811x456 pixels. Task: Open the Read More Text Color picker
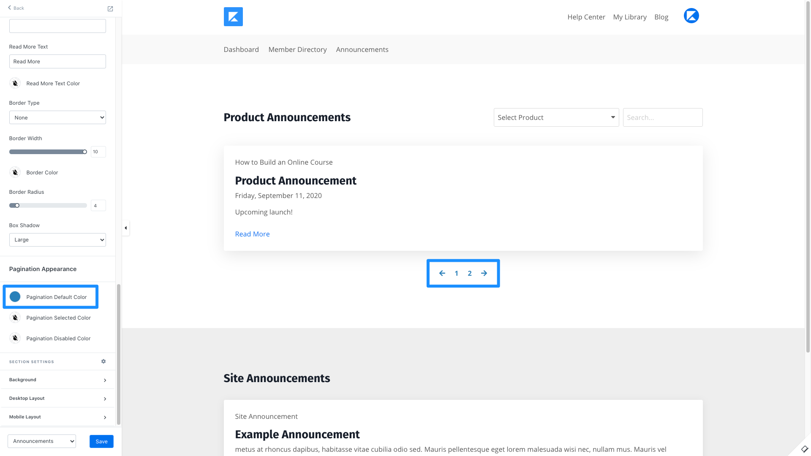point(15,83)
